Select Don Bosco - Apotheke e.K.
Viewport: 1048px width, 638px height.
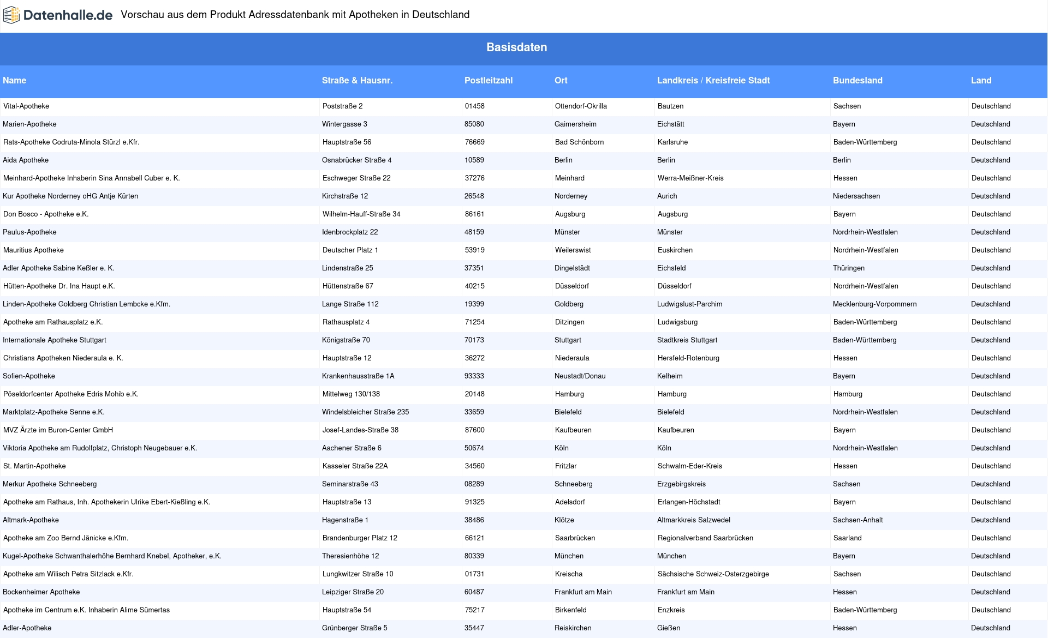(46, 214)
